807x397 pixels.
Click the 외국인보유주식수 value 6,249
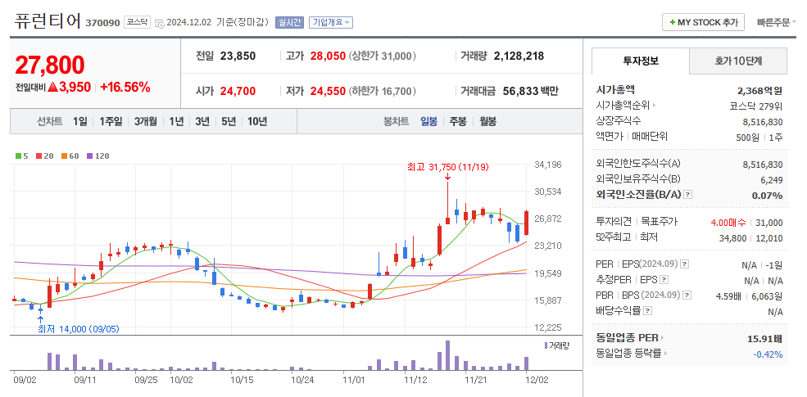772,180
